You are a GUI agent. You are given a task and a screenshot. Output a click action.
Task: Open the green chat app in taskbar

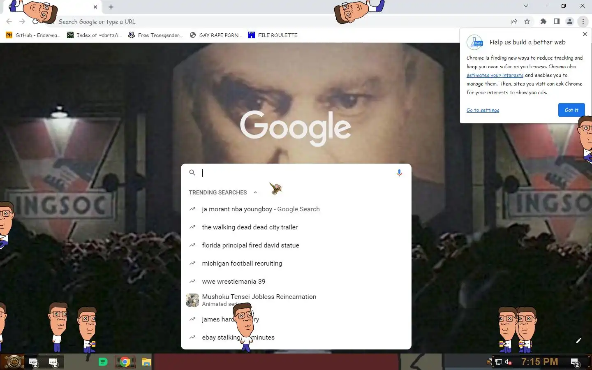(103, 362)
